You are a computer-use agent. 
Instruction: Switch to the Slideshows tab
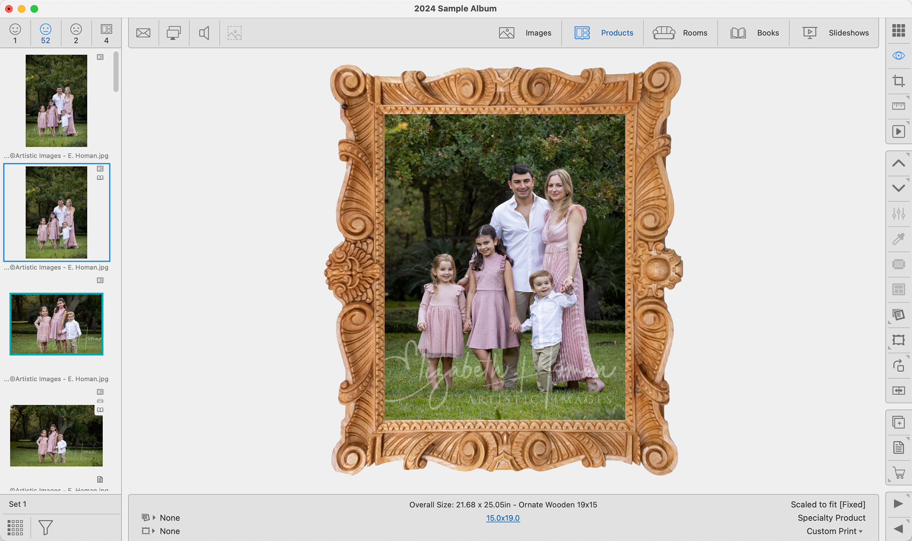835,33
